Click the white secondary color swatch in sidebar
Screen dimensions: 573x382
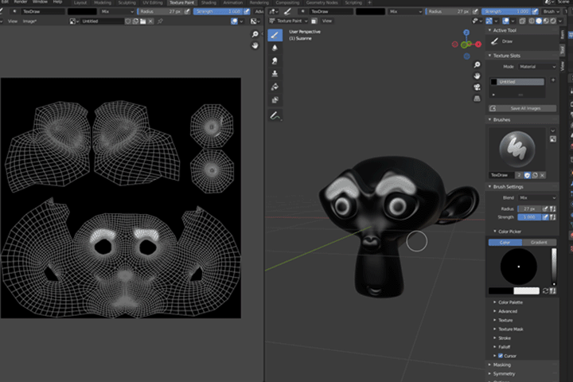click(x=526, y=291)
